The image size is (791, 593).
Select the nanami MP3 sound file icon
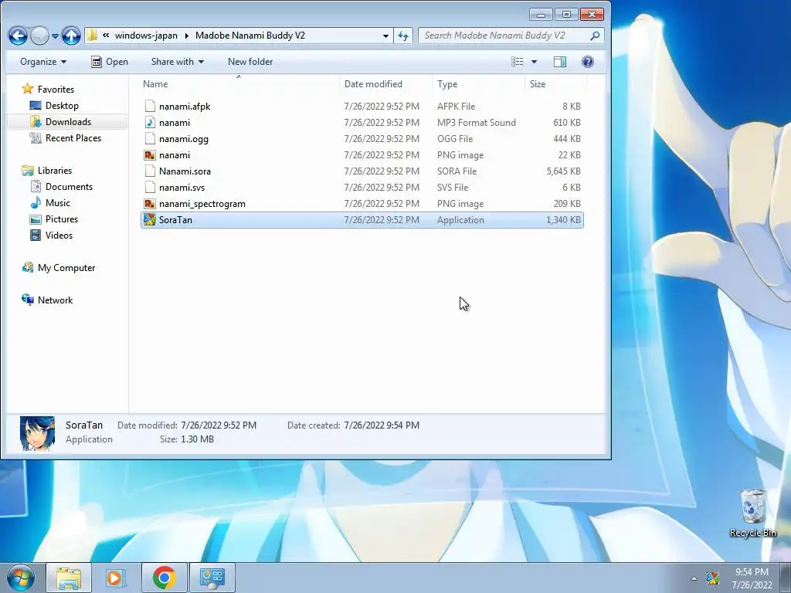coord(150,123)
